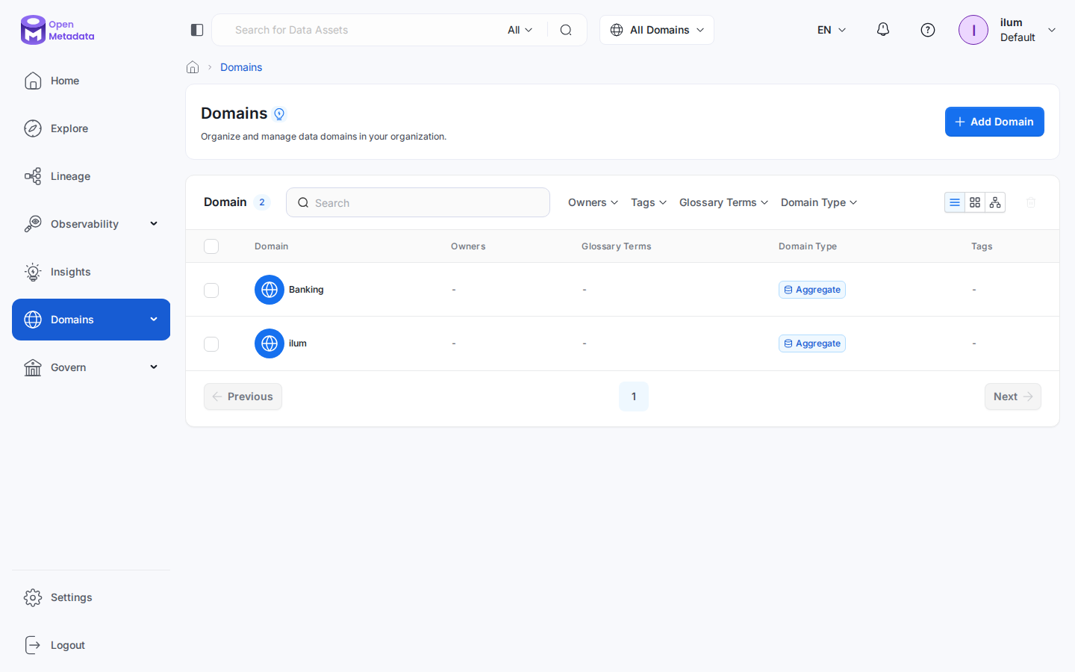Click the search magnifier icon in top bar
This screenshot has width=1075, height=672.
[566, 30]
